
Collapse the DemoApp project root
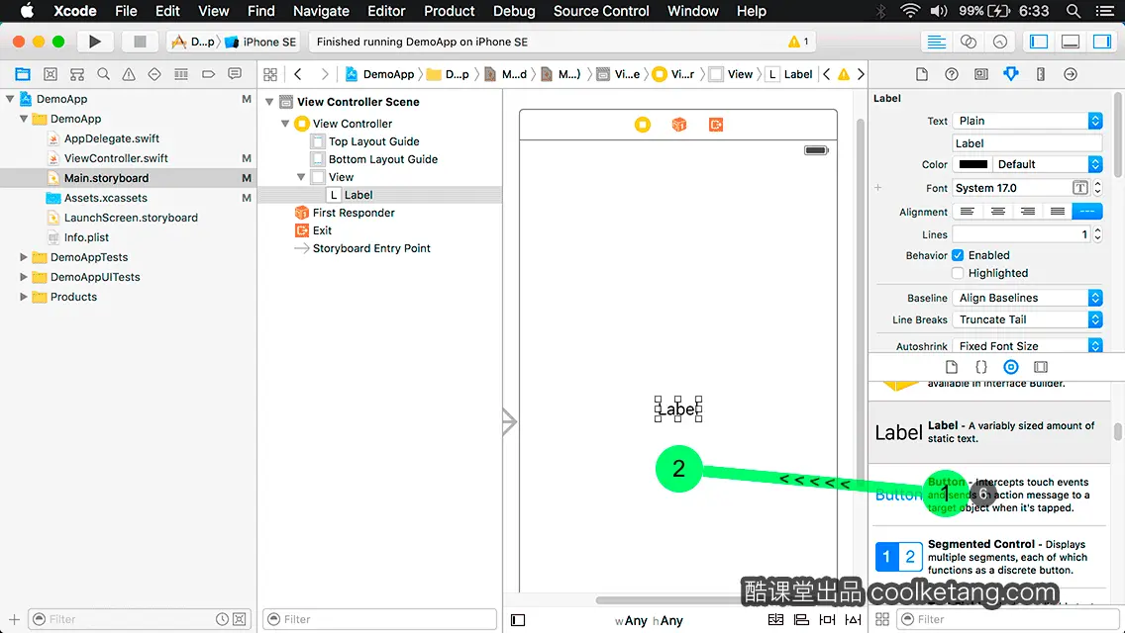(9, 99)
